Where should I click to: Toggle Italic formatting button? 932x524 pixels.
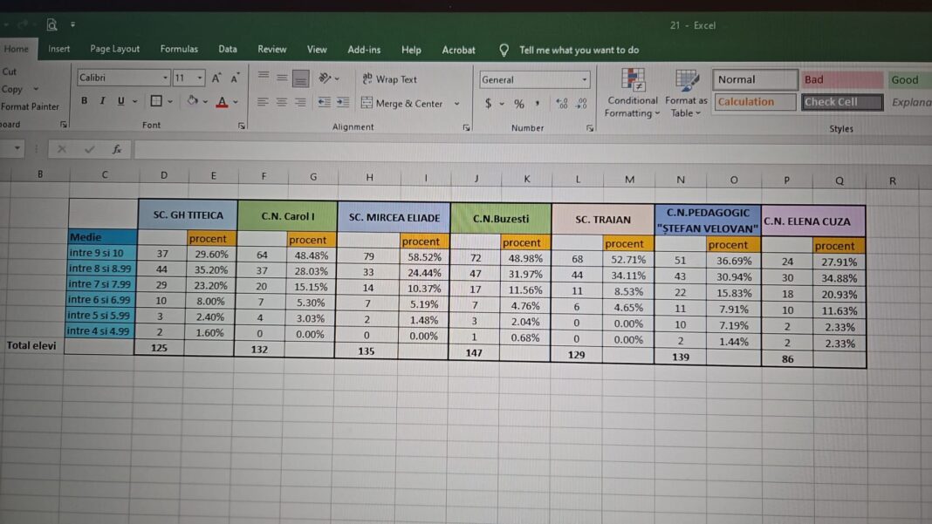point(102,101)
